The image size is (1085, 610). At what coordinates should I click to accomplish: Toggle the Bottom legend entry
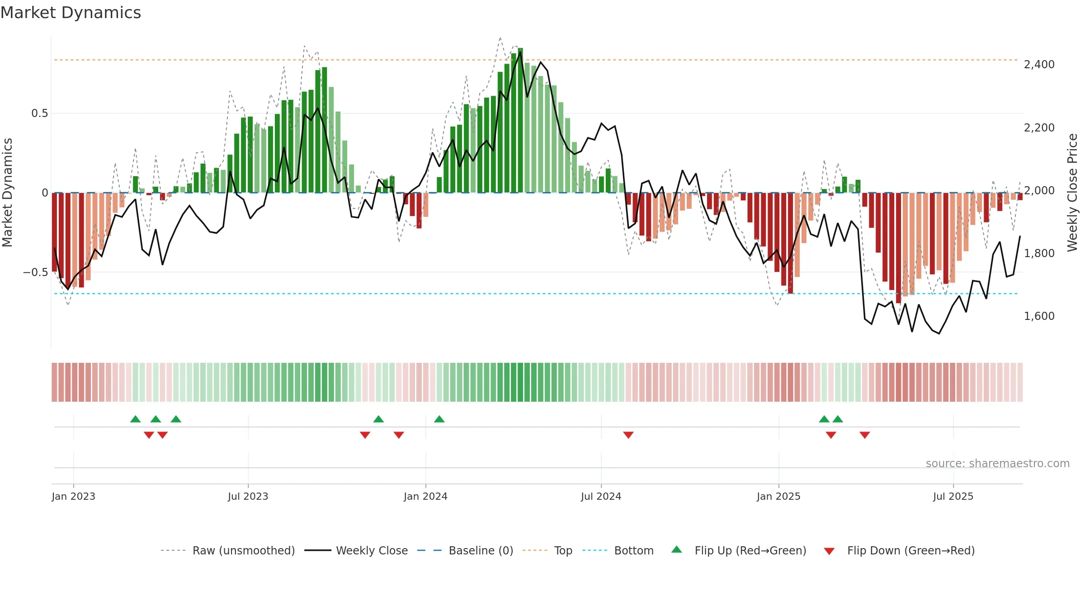(x=618, y=550)
